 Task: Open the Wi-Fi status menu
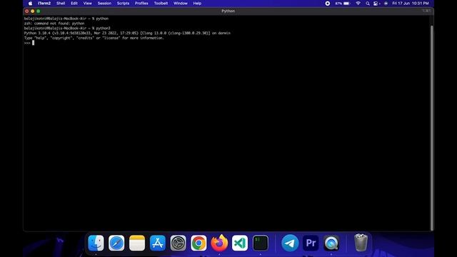pyautogui.click(x=358, y=4)
